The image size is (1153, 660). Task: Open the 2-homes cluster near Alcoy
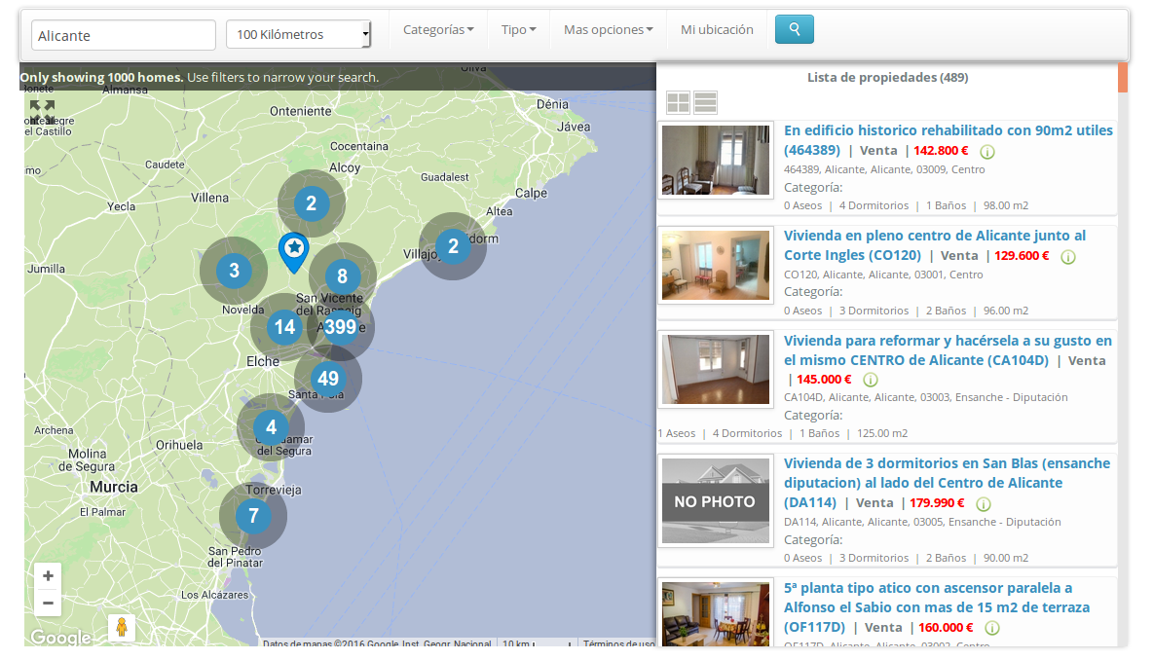311,203
